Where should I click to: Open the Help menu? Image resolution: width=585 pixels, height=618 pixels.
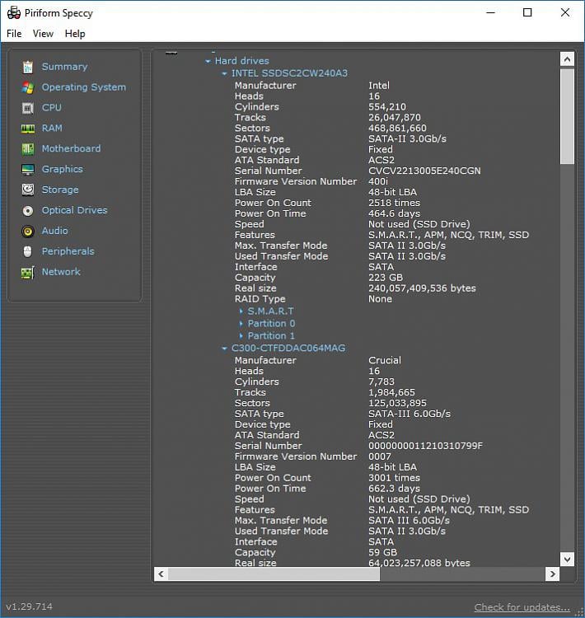click(x=75, y=34)
